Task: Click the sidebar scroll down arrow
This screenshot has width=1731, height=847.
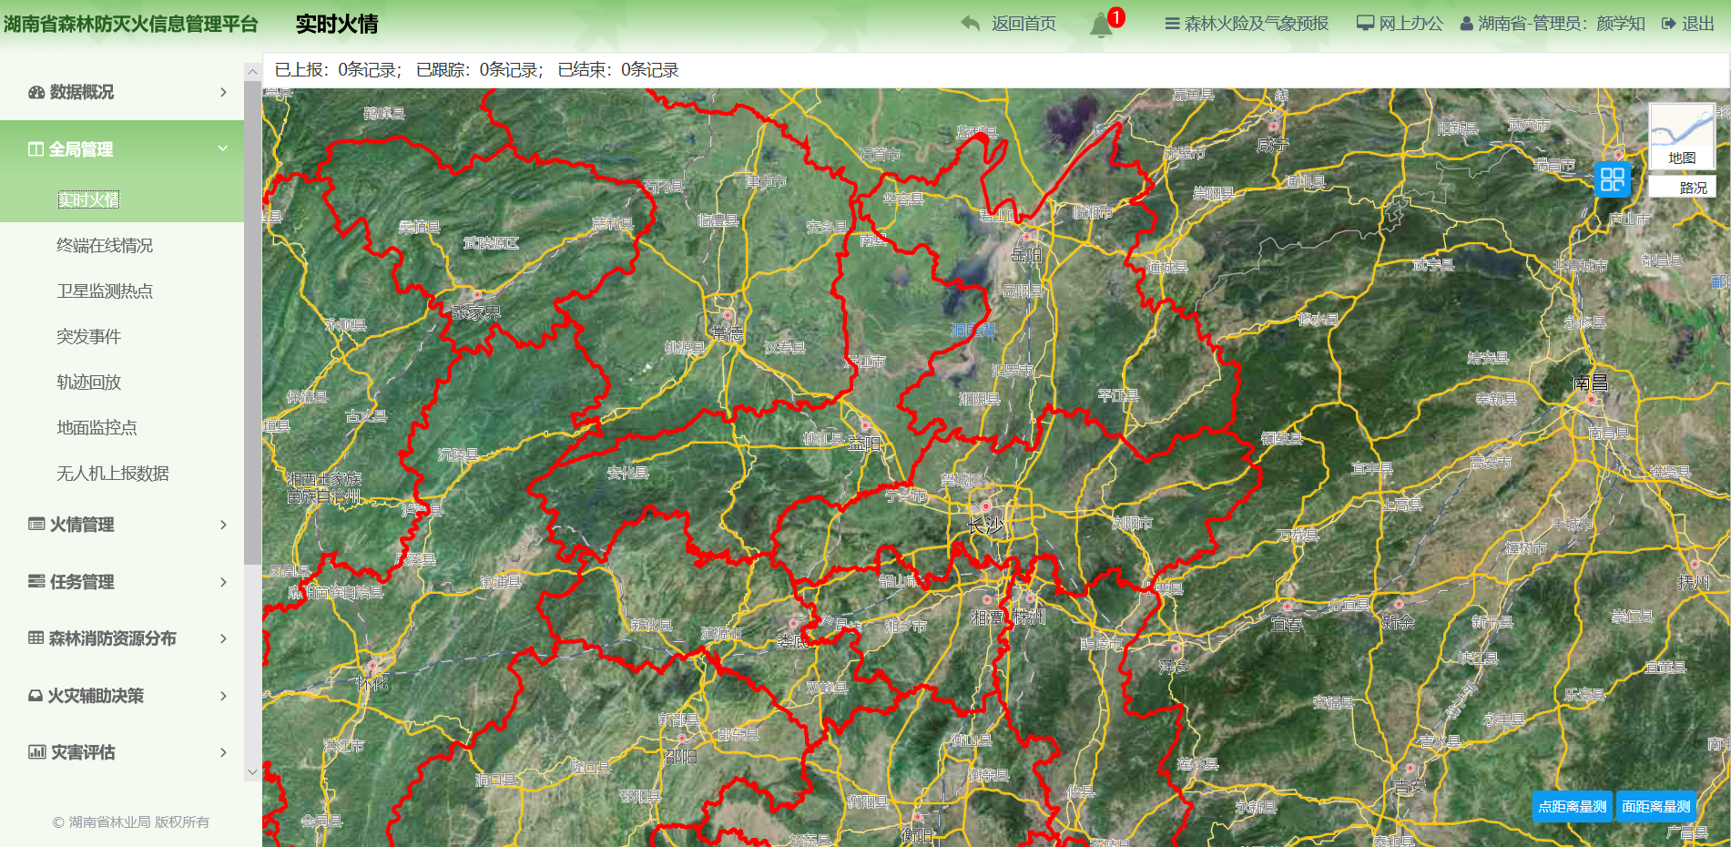Action: pyautogui.click(x=252, y=772)
